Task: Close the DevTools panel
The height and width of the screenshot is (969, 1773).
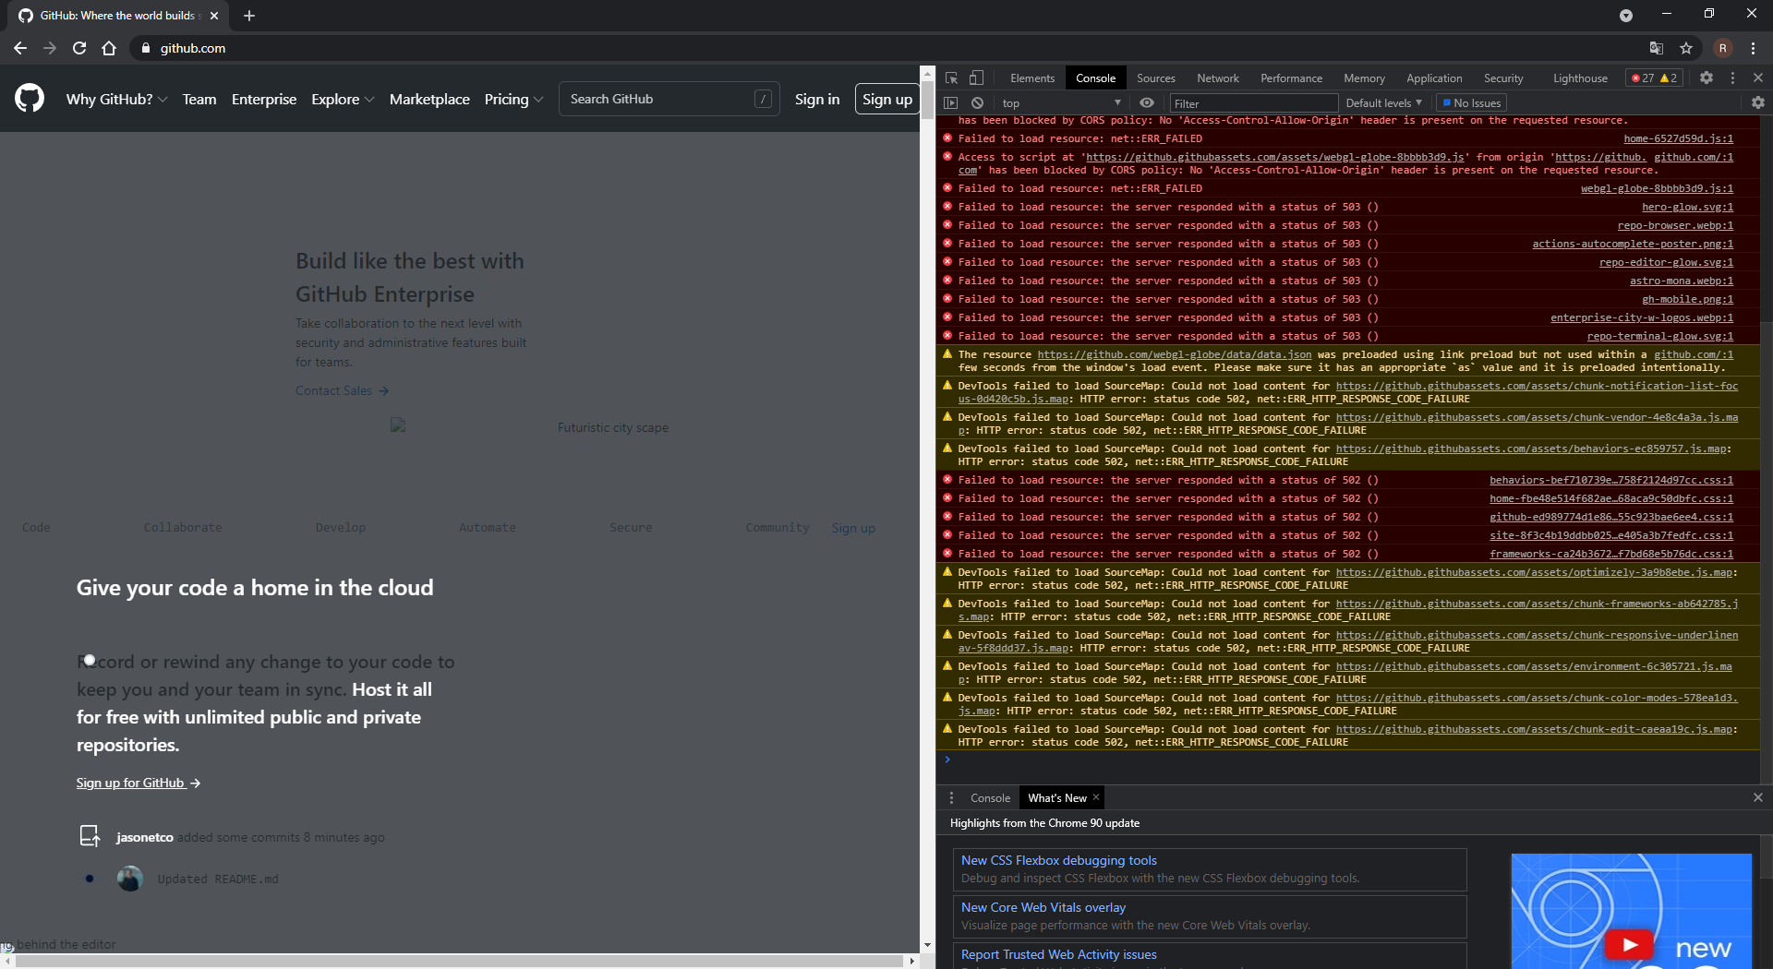Action: [x=1758, y=78]
